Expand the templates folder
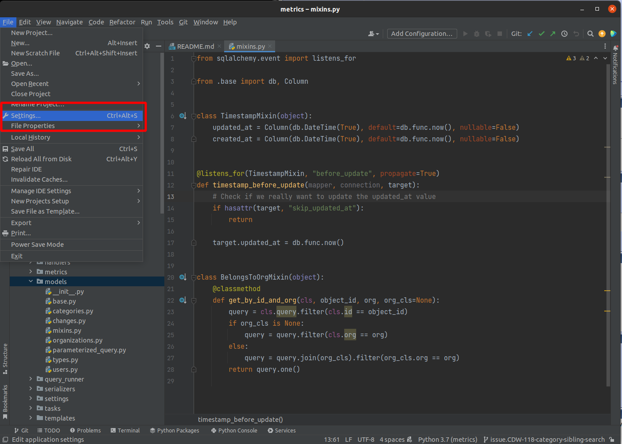622x444 pixels. pos(31,418)
